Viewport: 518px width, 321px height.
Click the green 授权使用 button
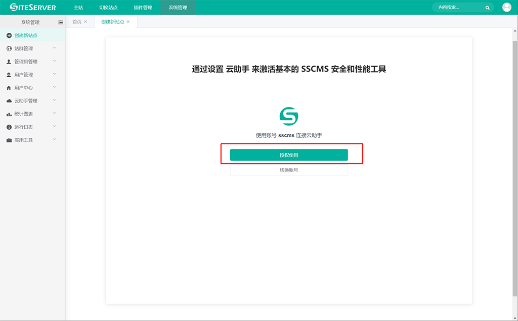289,155
